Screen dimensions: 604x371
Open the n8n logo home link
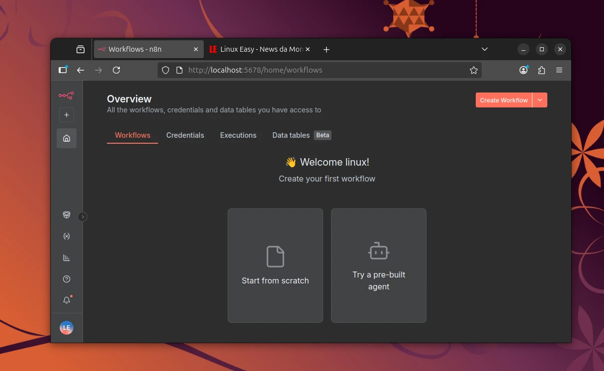(x=66, y=95)
